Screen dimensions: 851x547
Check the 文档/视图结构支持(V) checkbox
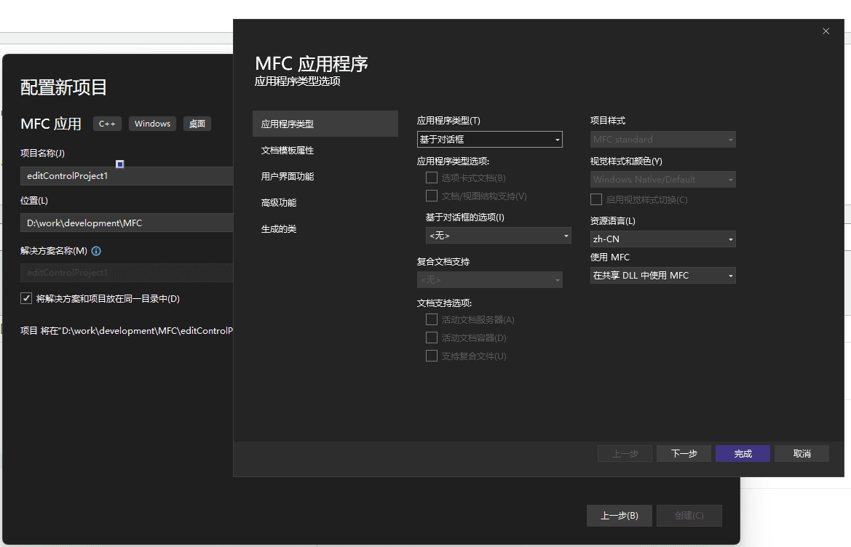432,196
